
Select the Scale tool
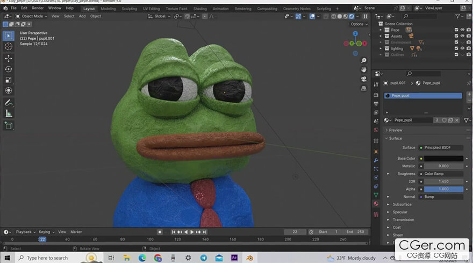(x=9, y=80)
